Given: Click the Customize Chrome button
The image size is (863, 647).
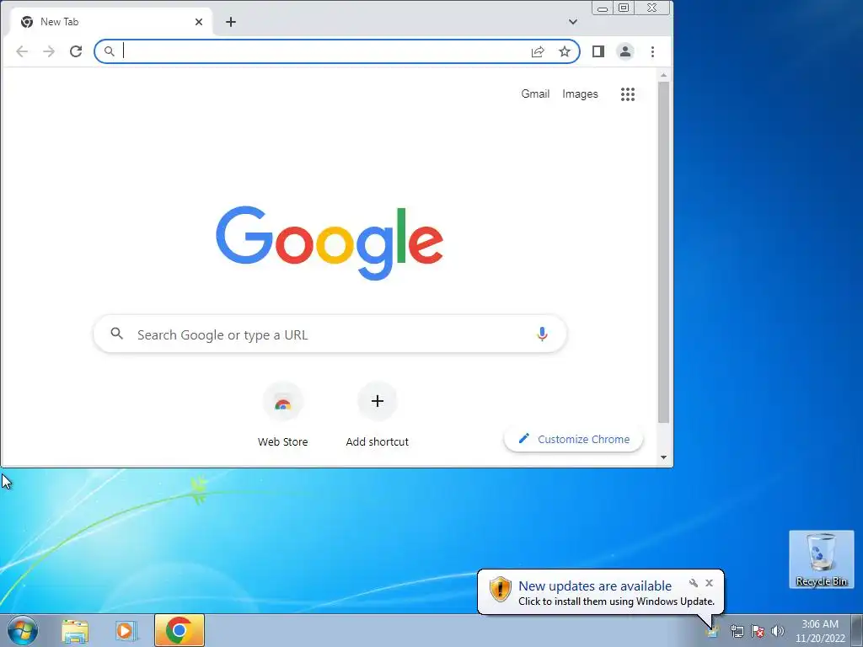Looking at the screenshot, I should pyautogui.click(x=573, y=439).
